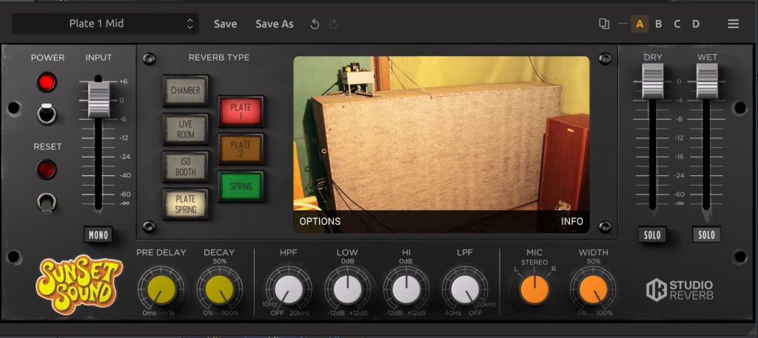Click the Decay knob

point(218,288)
